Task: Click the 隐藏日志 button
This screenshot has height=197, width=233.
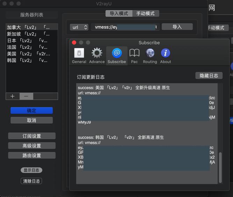Action: point(209,76)
